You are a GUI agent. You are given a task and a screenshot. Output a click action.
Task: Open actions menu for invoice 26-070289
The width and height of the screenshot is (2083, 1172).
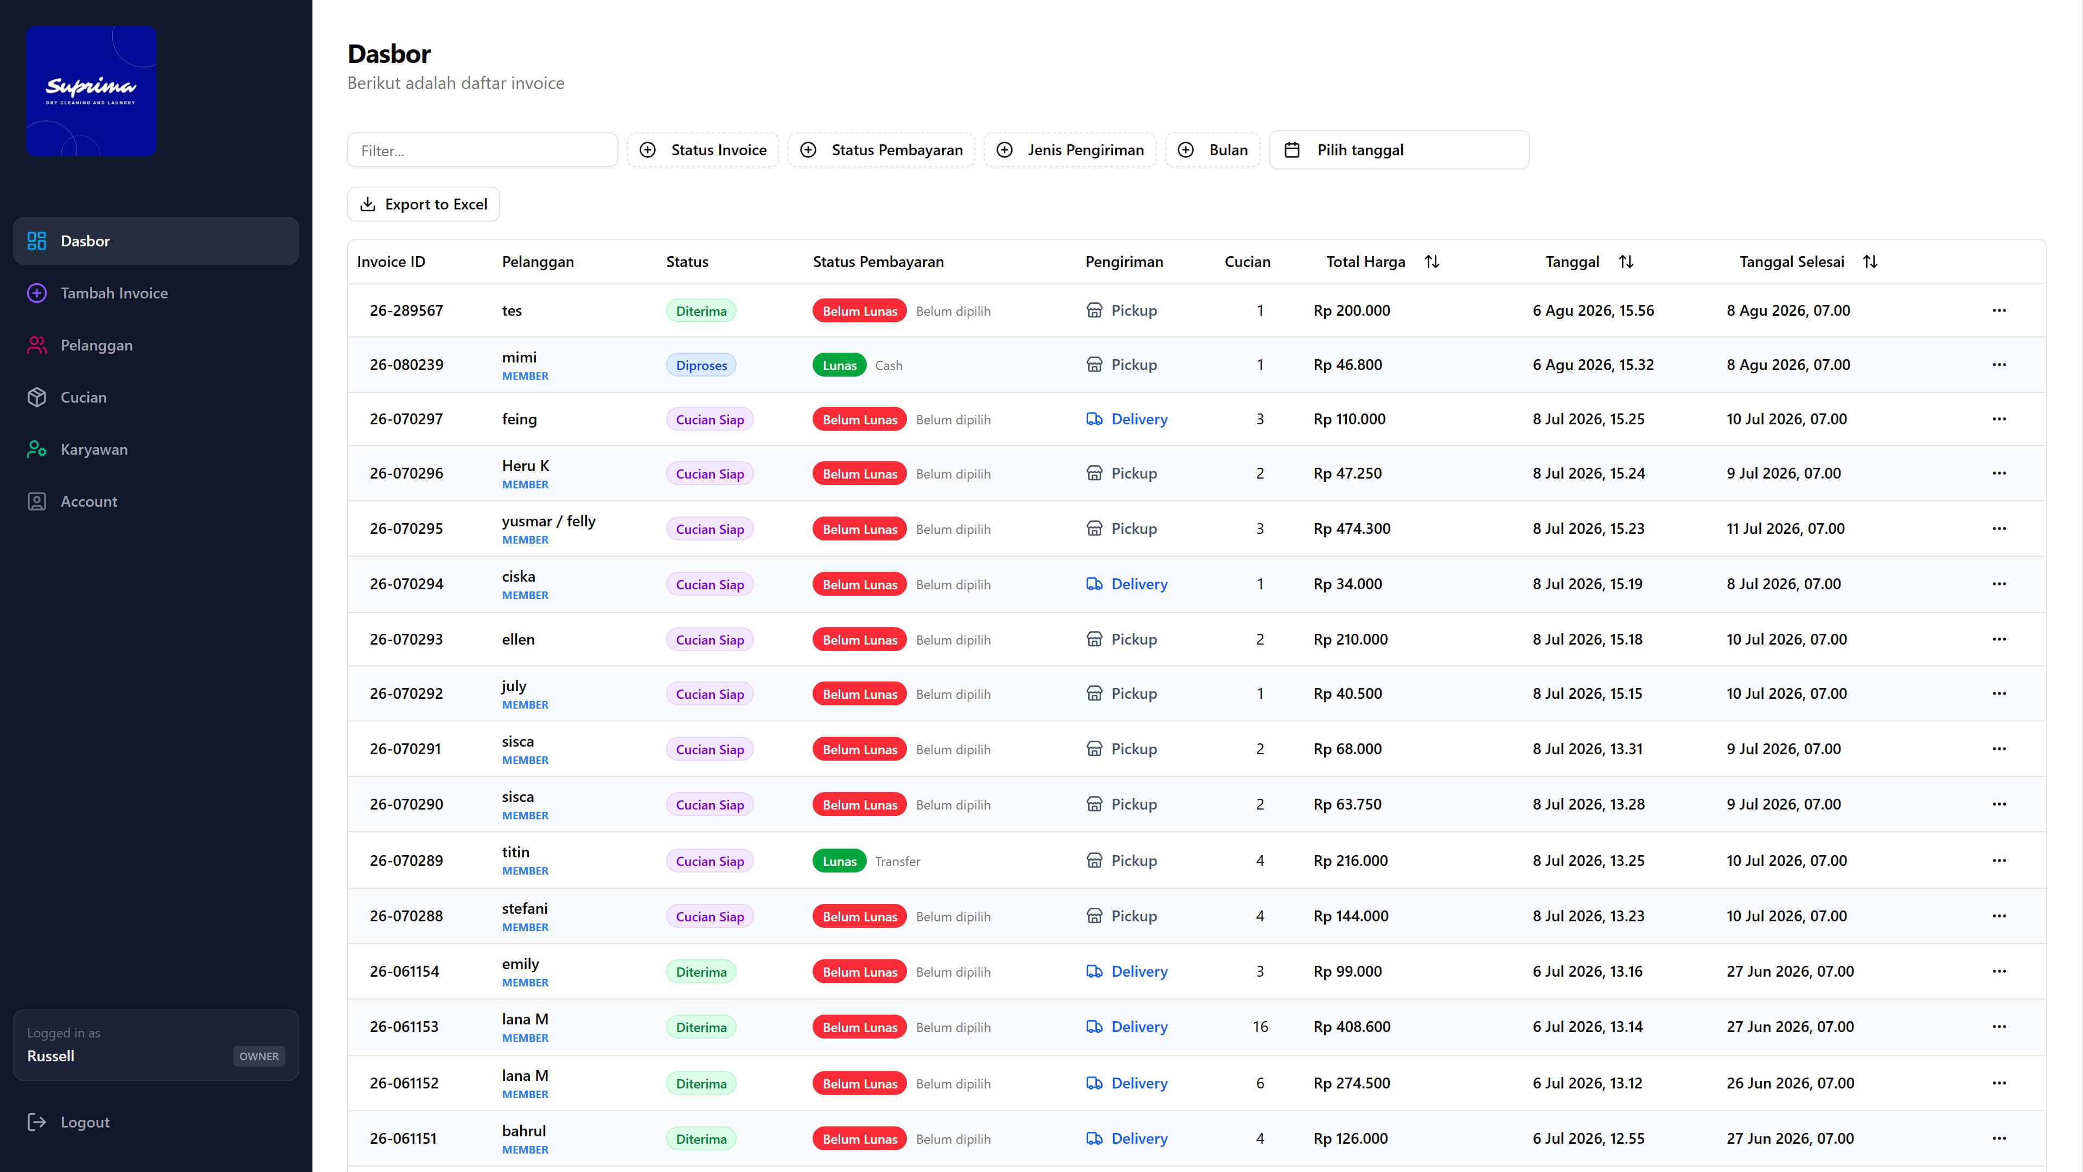pyautogui.click(x=1999, y=861)
